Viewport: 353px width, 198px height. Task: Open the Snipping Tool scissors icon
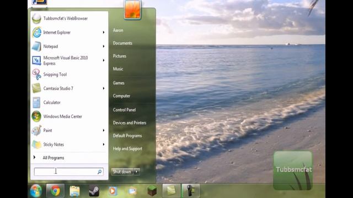pos(36,75)
